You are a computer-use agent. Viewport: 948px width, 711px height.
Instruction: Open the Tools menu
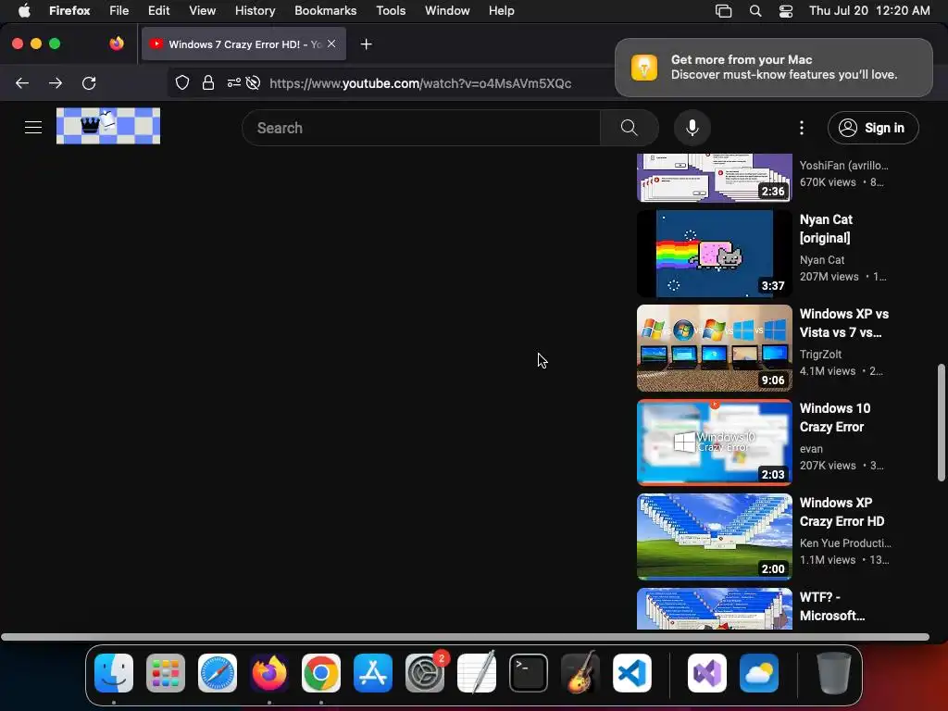pyautogui.click(x=391, y=10)
